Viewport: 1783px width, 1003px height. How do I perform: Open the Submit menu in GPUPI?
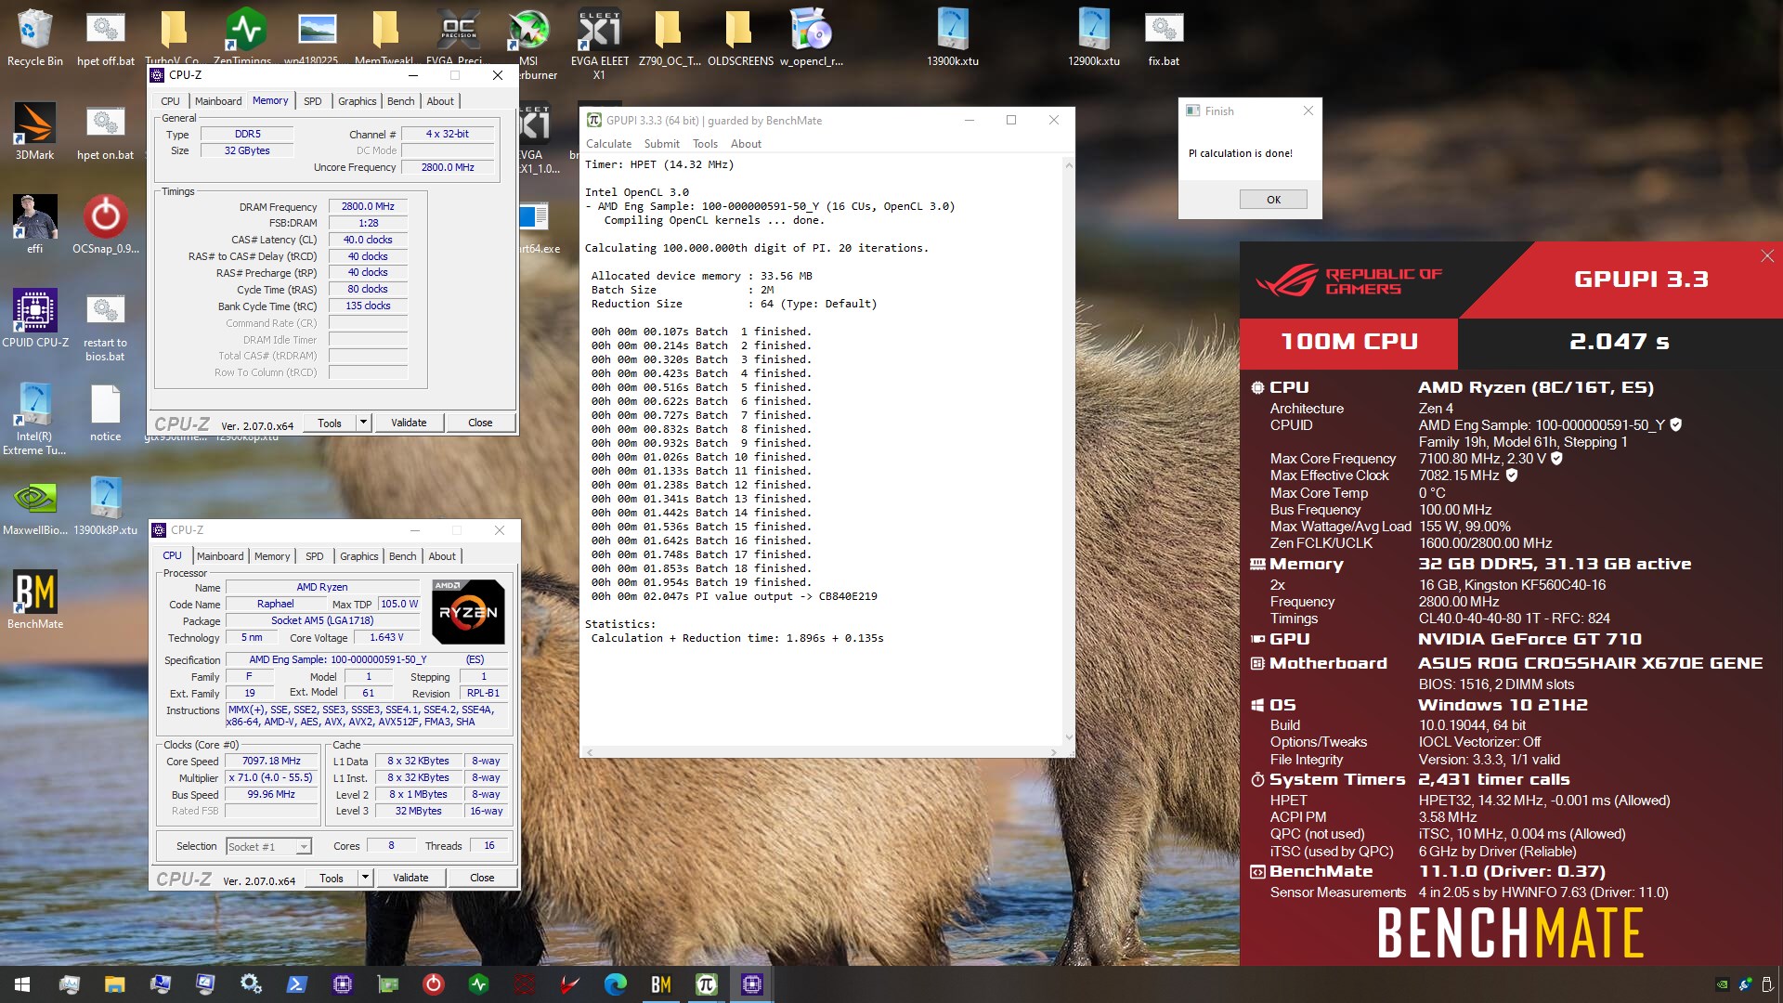tap(662, 144)
